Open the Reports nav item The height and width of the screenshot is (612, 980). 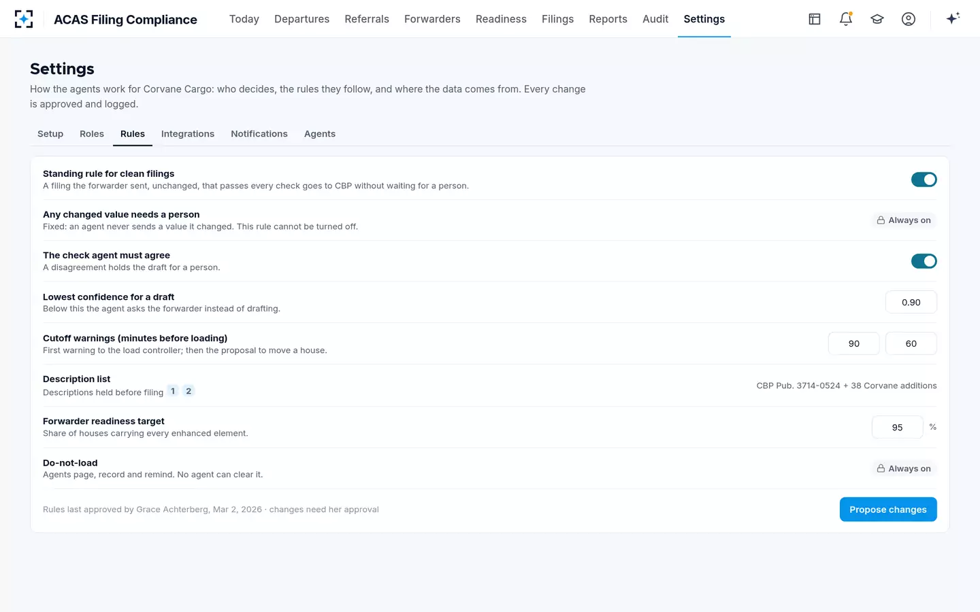[x=608, y=19]
